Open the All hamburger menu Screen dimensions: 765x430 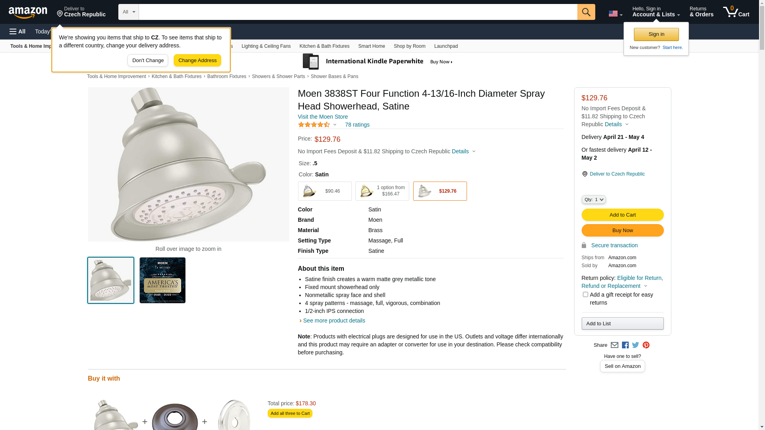click(x=18, y=31)
